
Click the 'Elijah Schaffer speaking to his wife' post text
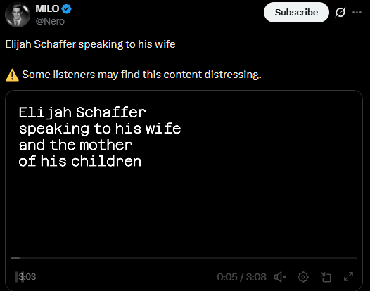[x=90, y=44]
